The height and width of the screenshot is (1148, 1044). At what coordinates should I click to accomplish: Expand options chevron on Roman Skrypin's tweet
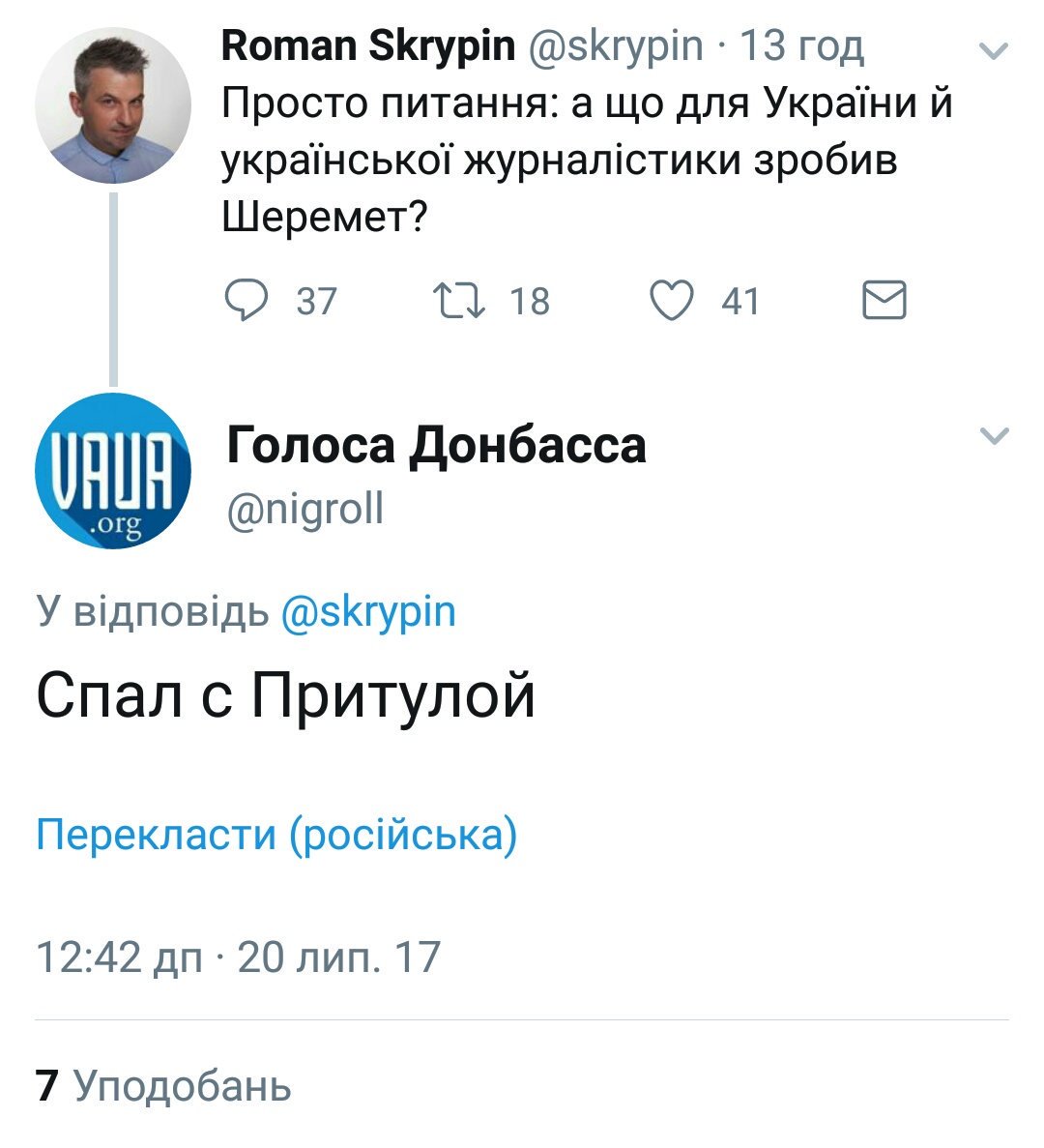(994, 50)
